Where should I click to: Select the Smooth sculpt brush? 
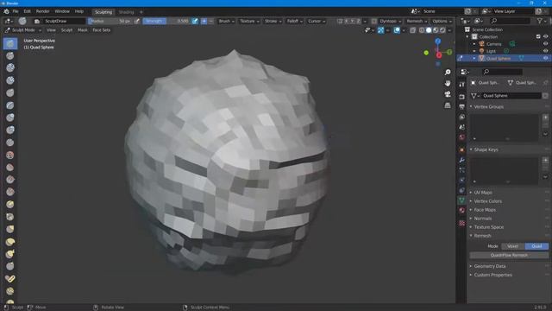click(10, 155)
